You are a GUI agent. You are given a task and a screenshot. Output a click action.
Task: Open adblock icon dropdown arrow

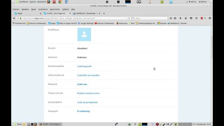(x=205, y=18)
